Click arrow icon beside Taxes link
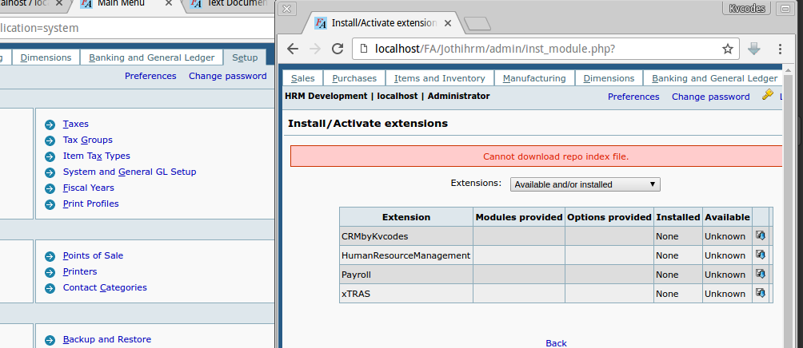Image resolution: width=803 pixels, height=348 pixels. point(50,125)
